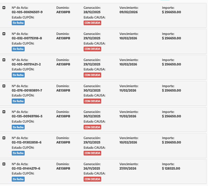Click "CON DEUDA" badge for acta 02-105-00751421-2
Viewport: 208px width, 186px height.
[92, 75]
